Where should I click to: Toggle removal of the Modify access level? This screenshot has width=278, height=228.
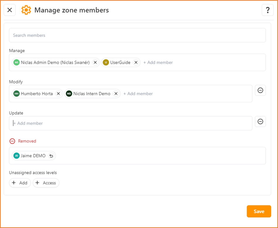tap(260, 90)
